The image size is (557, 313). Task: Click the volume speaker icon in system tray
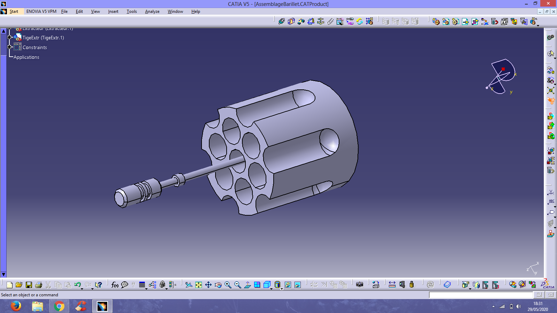pos(519,306)
